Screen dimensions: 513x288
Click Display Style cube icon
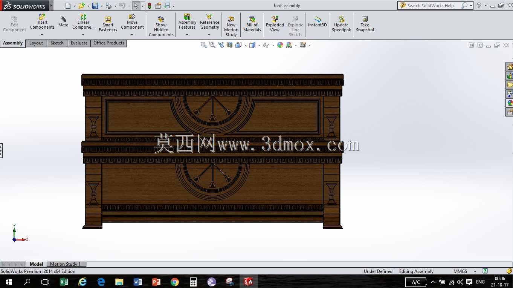tap(252, 45)
